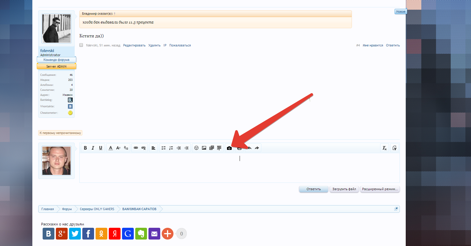The image size is (471, 246).
Task: Tick the checkbox next to folevski's post
Action: pyautogui.click(x=81, y=45)
